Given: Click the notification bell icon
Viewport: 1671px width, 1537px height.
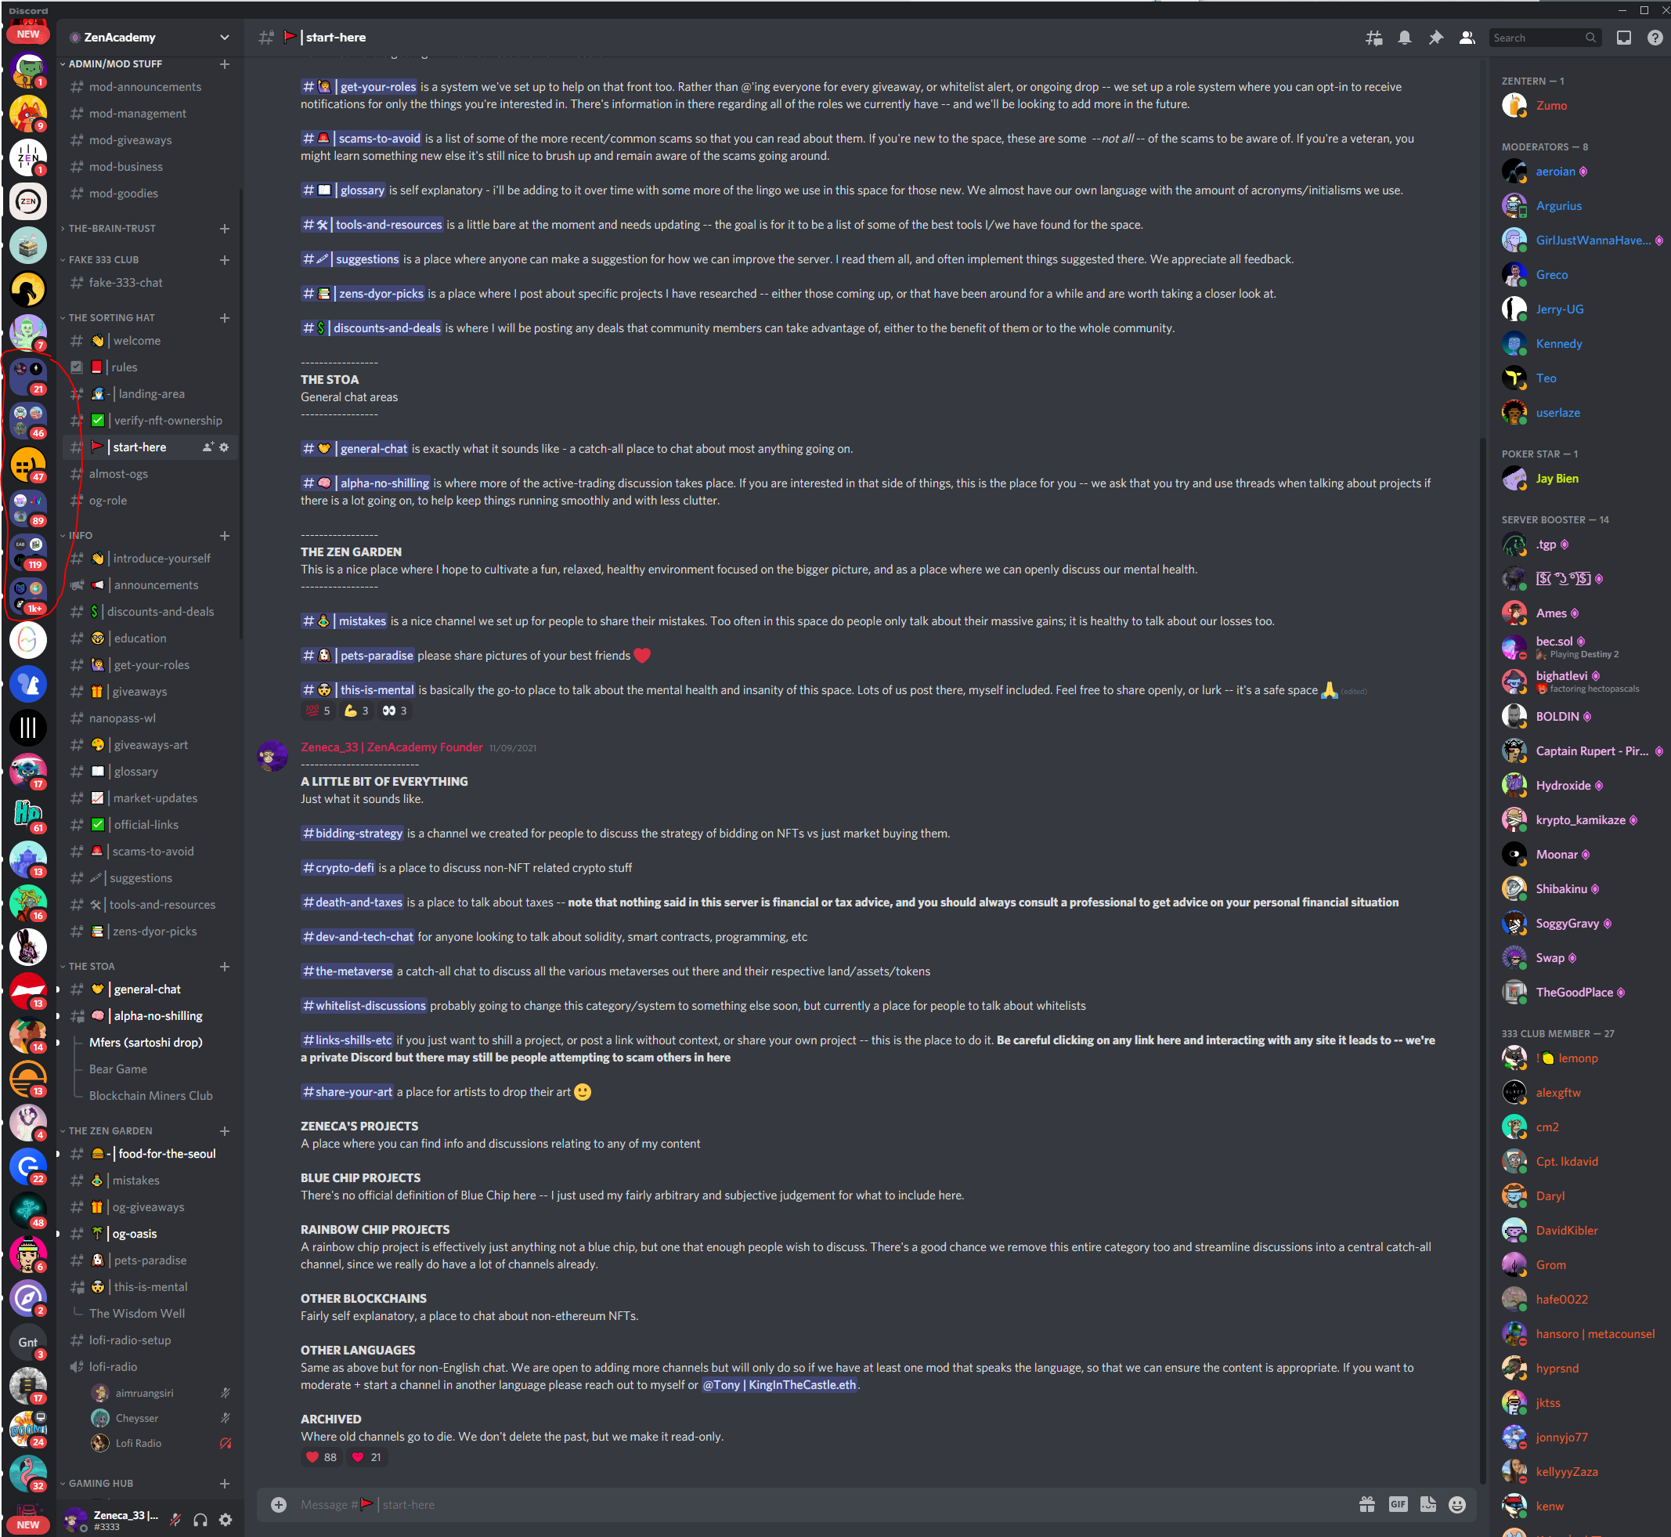Looking at the screenshot, I should click(x=1403, y=36).
